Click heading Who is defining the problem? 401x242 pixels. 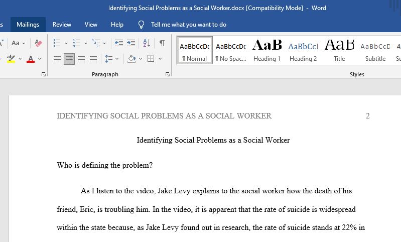104,165
